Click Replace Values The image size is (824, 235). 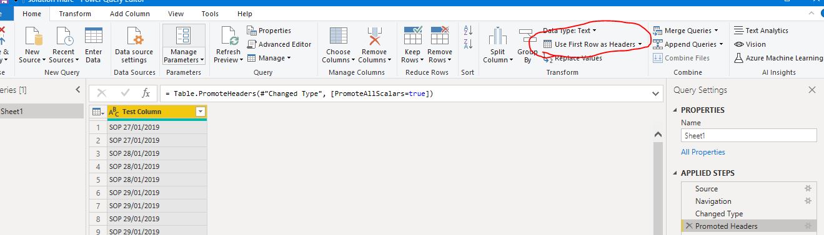coord(572,58)
